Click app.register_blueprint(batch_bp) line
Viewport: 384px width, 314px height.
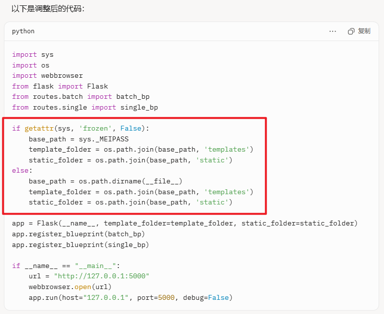[78, 234]
